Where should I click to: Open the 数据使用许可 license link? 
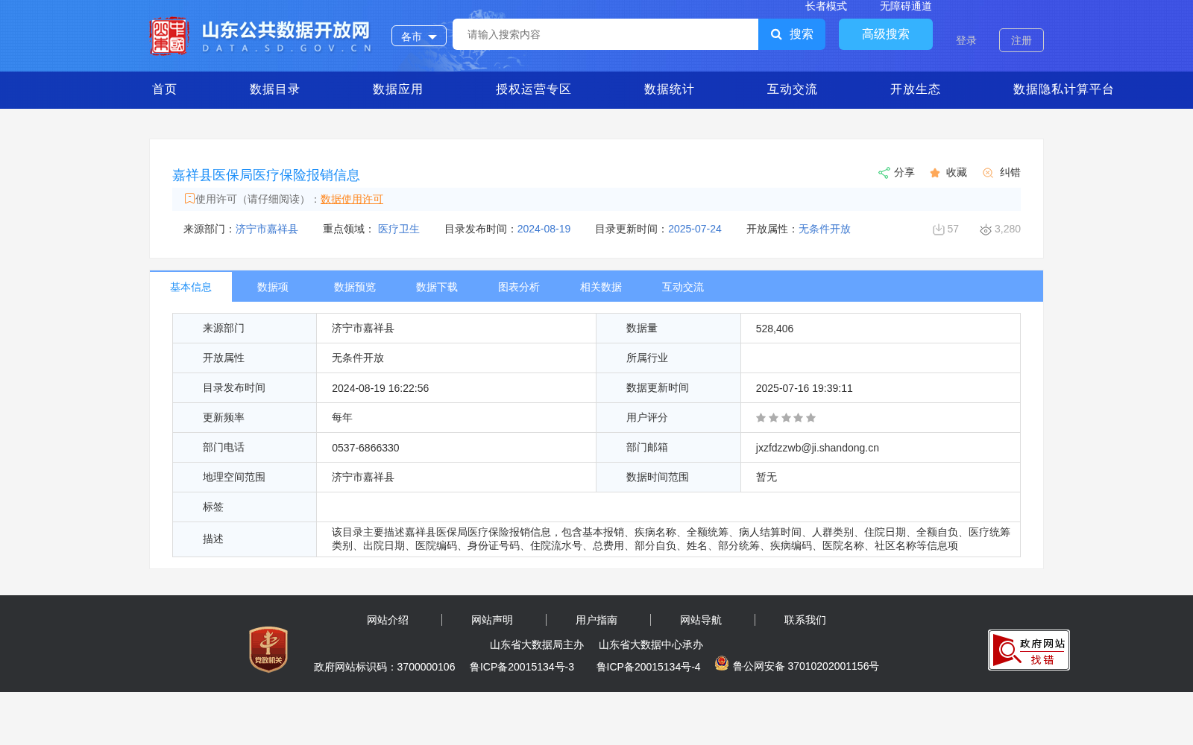click(x=352, y=199)
